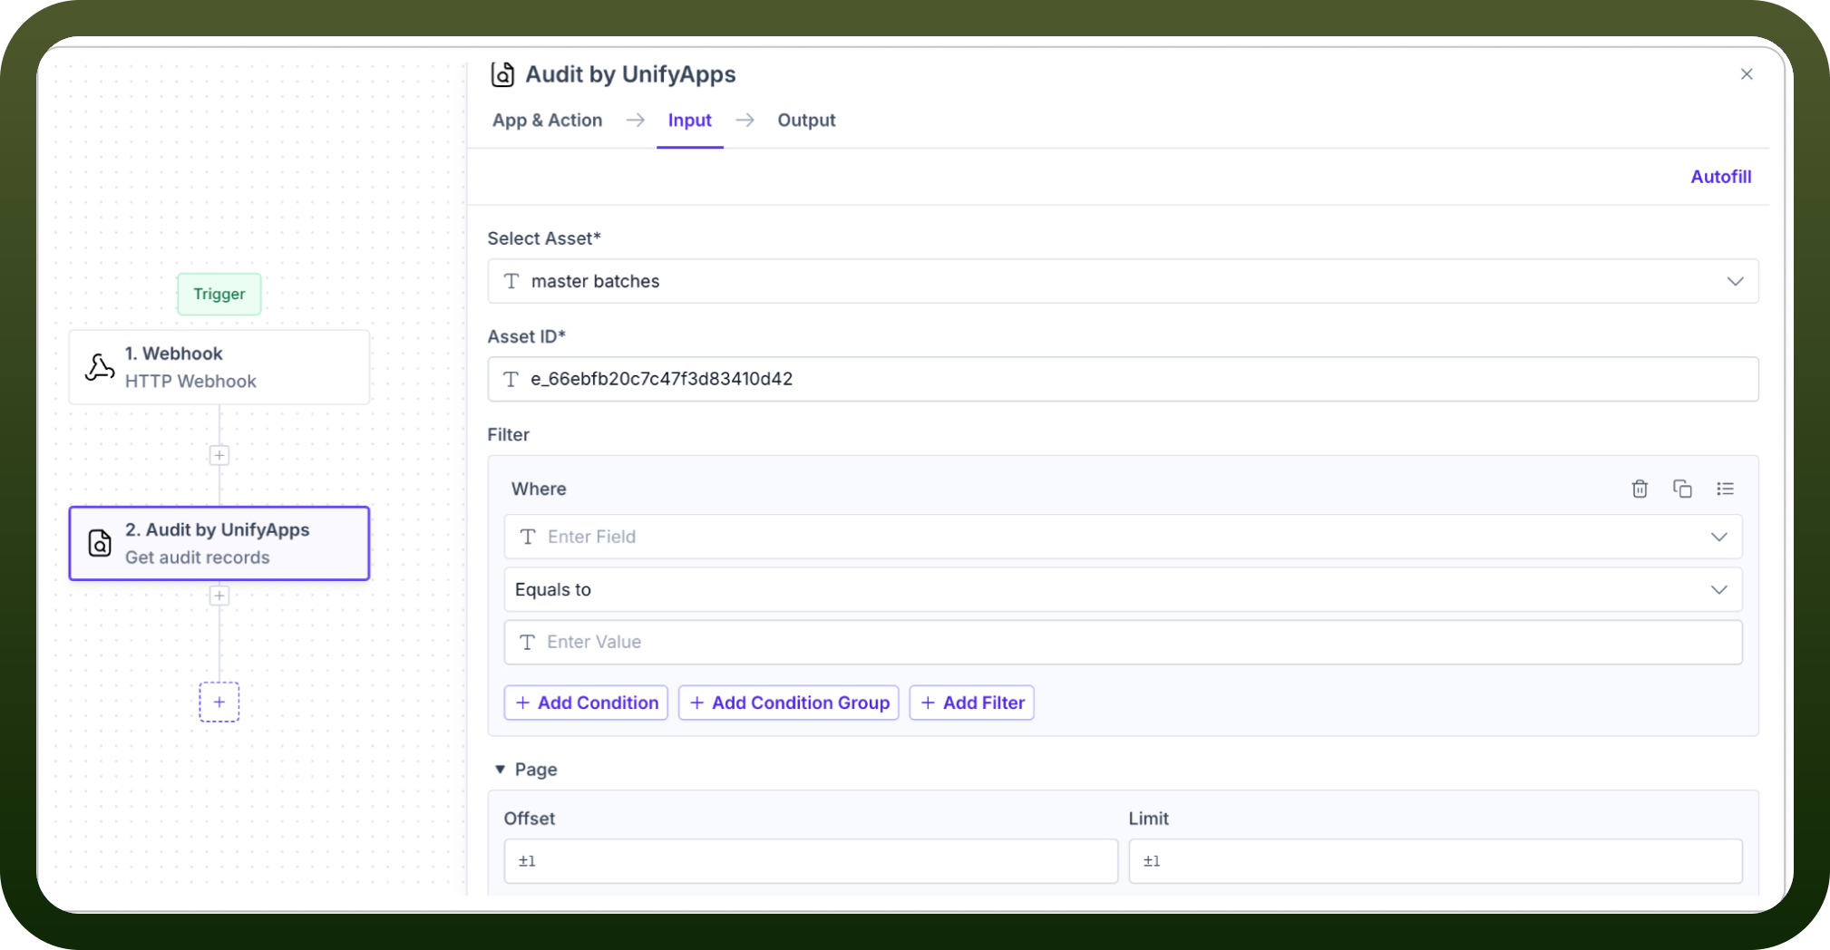Click the text type icon in Select Asset
The width and height of the screenshot is (1830, 950).
coord(511,281)
